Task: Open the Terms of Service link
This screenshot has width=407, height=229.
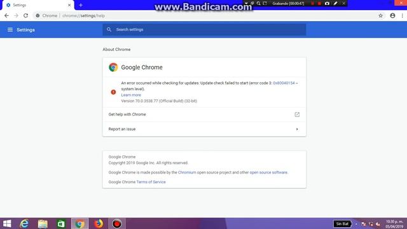Action: (x=151, y=182)
